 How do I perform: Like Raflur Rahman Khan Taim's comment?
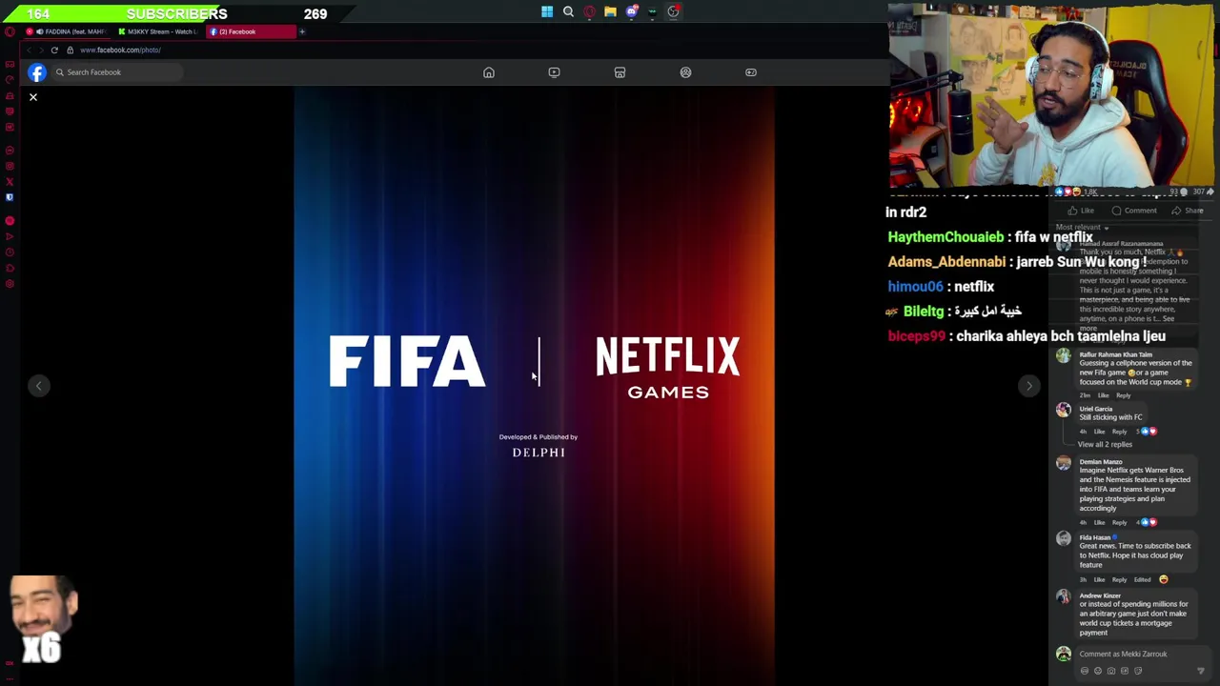click(x=1103, y=395)
